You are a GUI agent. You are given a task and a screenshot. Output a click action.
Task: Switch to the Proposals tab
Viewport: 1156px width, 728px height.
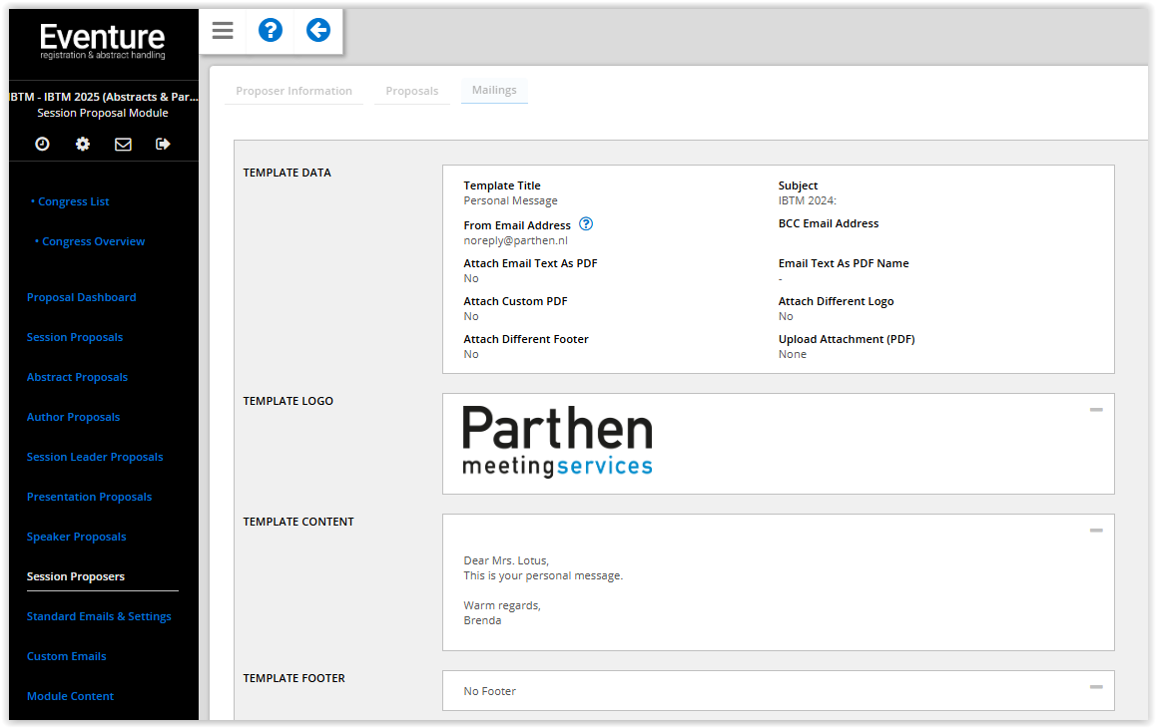click(x=412, y=91)
